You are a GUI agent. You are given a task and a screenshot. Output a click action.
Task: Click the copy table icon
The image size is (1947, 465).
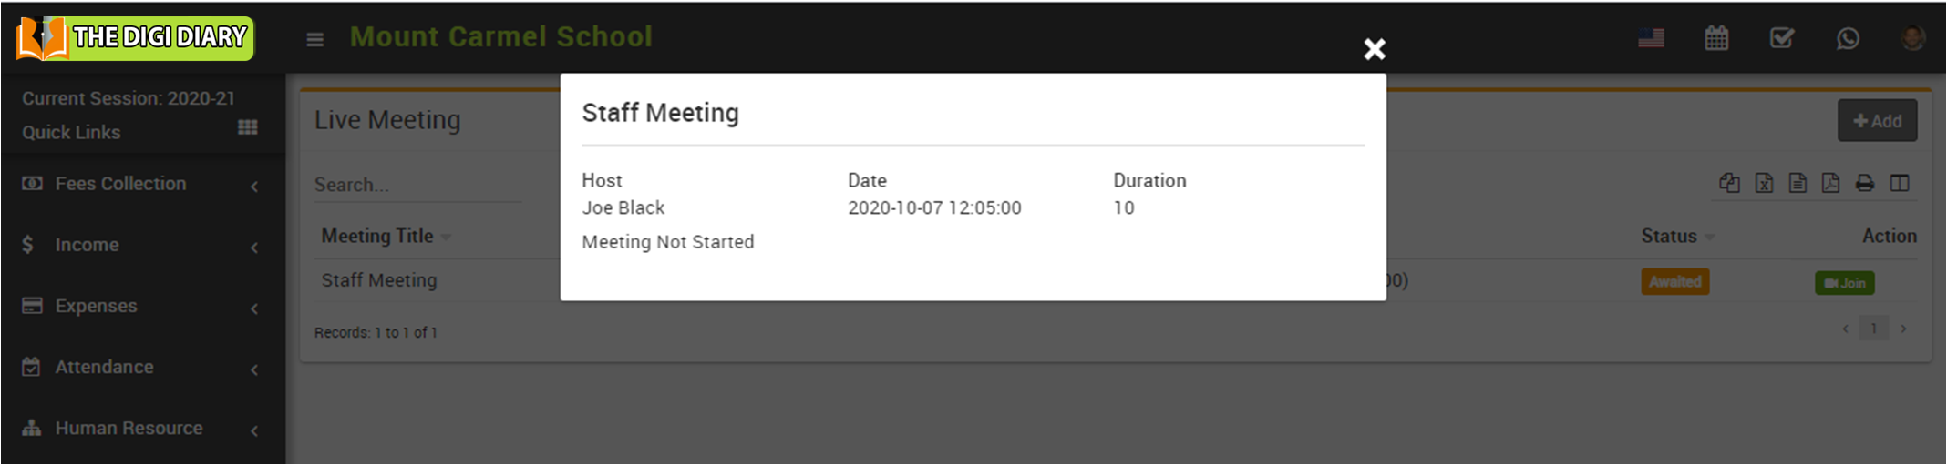click(x=1729, y=183)
